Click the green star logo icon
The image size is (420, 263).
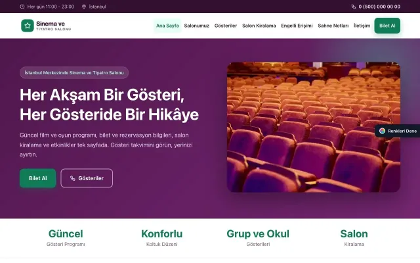[28, 26]
